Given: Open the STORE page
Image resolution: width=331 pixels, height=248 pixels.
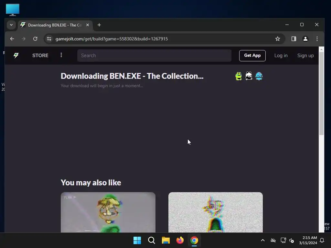Looking at the screenshot, I should pyautogui.click(x=40, y=56).
